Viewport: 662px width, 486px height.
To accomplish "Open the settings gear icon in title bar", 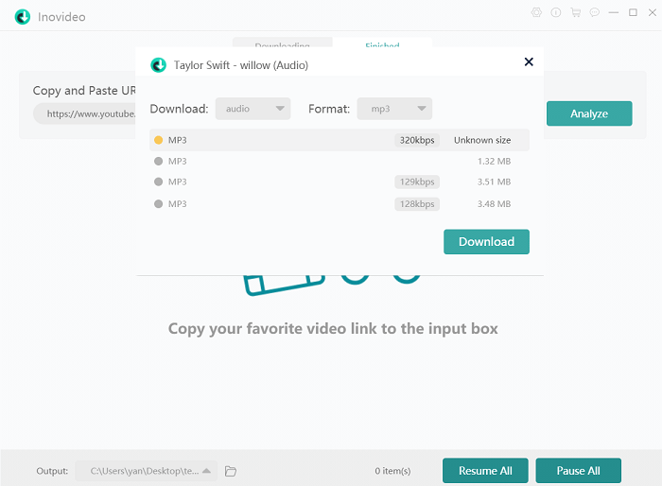I will [x=536, y=12].
